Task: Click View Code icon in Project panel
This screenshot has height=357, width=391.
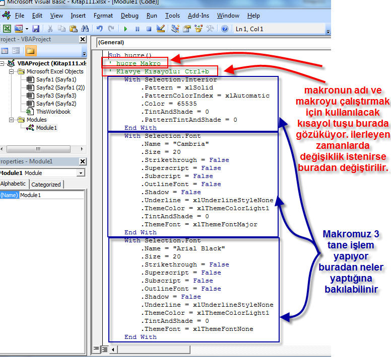Action: click(x=5, y=51)
